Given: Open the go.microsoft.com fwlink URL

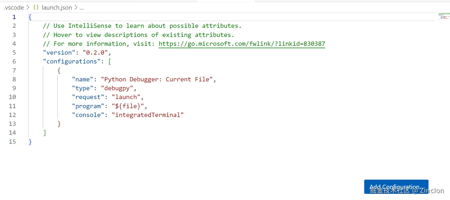Looking at the screenshot, I should 242,44.
